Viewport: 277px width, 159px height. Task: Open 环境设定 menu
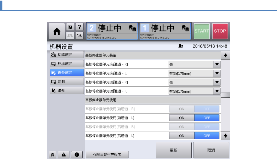[x=67, y=64]
